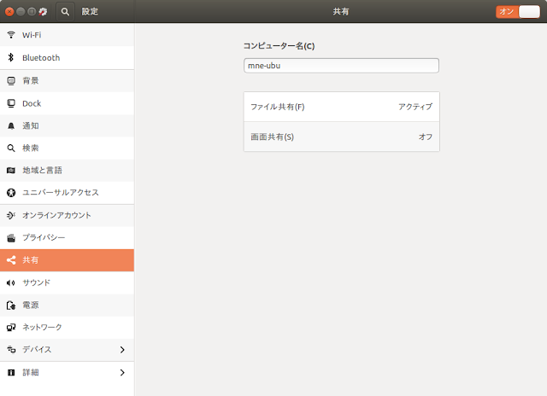Click the 検索 magnifier icon in sidebar

(x=11, y=148)
